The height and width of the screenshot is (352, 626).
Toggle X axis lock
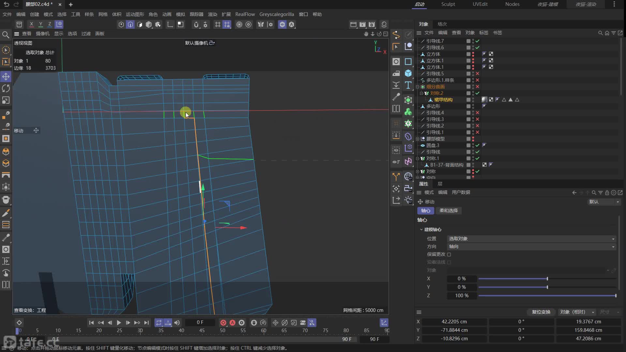(31, 24)
